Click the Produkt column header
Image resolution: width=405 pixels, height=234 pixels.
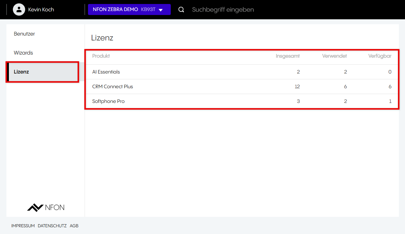click(x=101, y=56)
